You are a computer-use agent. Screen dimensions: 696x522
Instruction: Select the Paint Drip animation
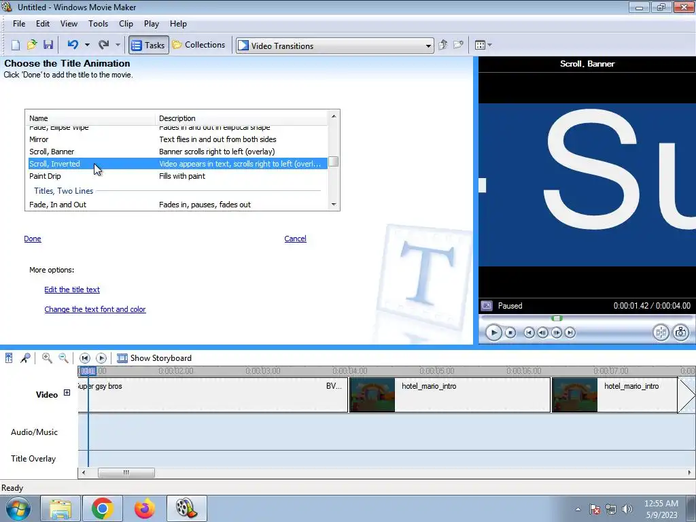coord(178,176)
